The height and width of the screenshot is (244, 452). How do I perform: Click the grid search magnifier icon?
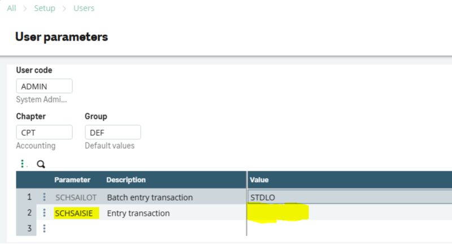[41, 165]
